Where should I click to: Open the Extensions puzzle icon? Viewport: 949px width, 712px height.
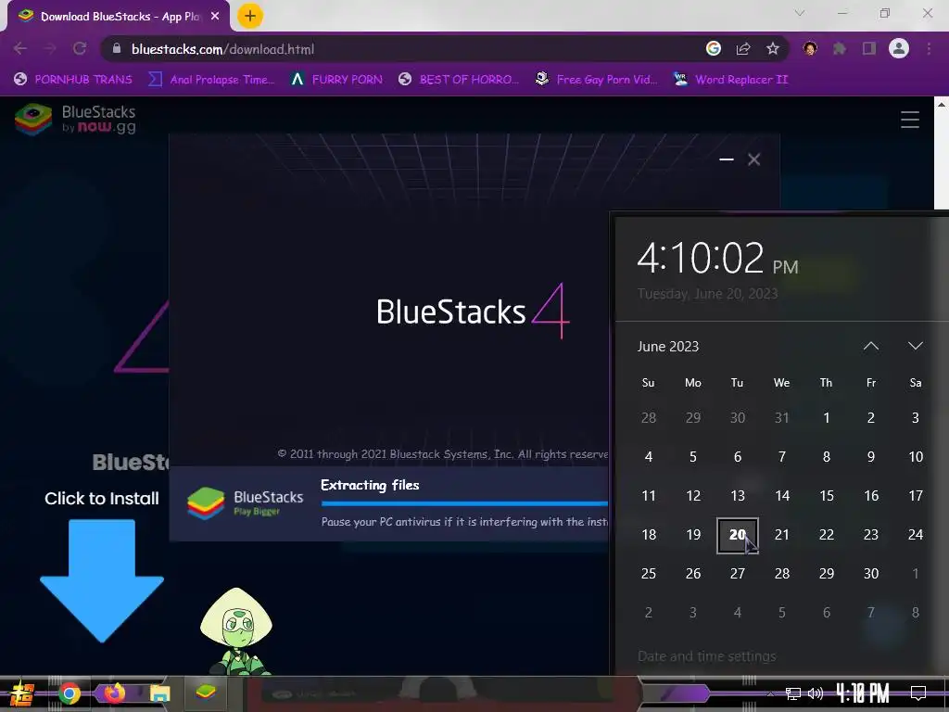coord(840,48)
